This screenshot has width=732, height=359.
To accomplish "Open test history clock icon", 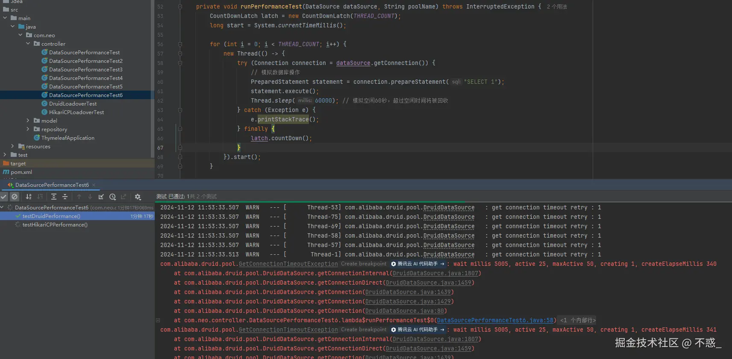I will [112, 197].
